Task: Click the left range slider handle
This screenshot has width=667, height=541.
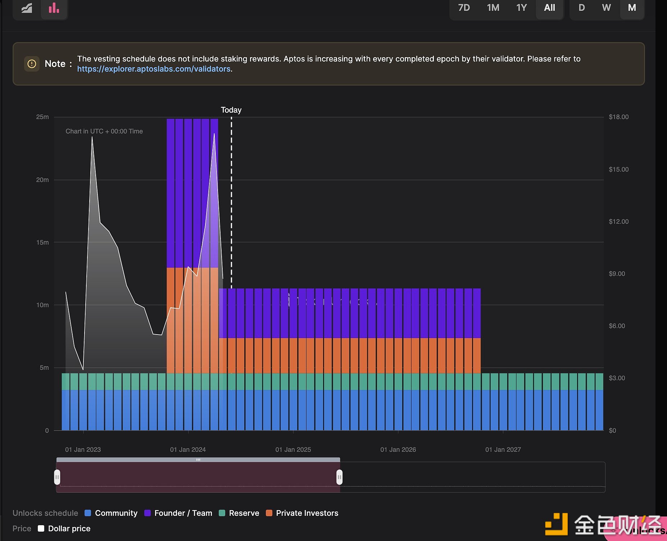Action: click(x=57, y=477)
